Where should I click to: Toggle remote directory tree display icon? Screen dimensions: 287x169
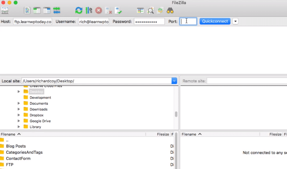[x=47, y=11]
